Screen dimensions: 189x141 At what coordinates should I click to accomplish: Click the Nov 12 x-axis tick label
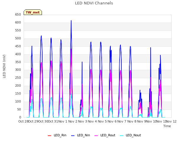[171, 121]
